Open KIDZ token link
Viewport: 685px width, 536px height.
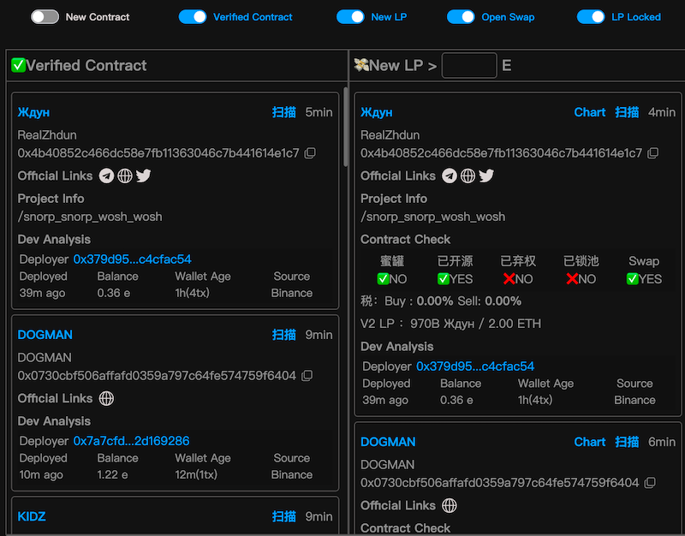[32, 516]
